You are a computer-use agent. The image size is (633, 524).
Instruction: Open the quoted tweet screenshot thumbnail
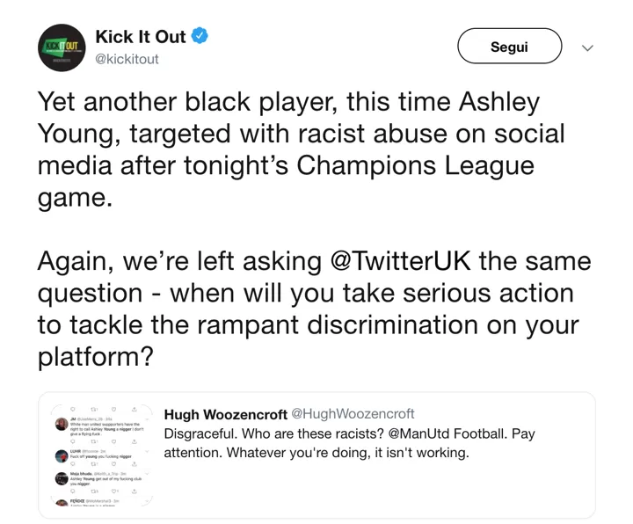click(101, 455)
